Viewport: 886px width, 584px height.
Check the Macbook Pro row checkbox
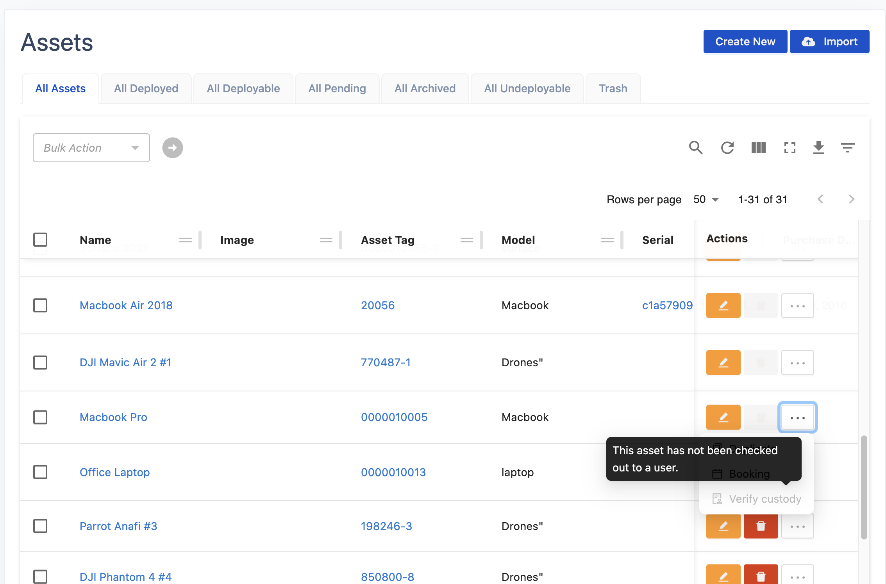(x=40, y=417)
